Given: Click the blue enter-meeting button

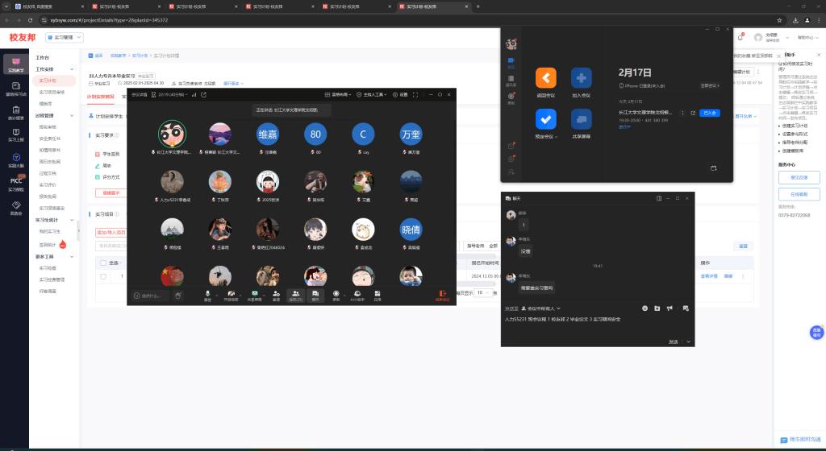Looking at the screenshot, I should pyautogui.click(x=709, y=113).
